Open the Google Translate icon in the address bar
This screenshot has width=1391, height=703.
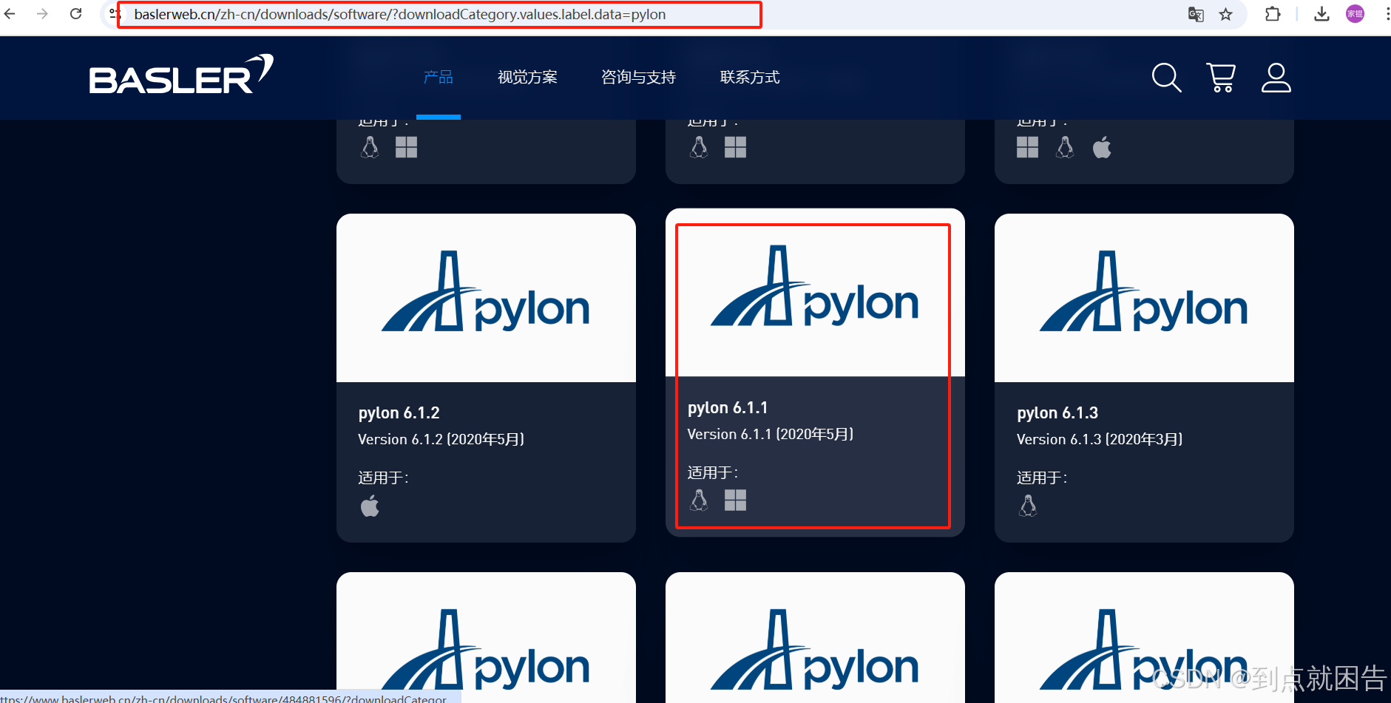point(1195,14)
